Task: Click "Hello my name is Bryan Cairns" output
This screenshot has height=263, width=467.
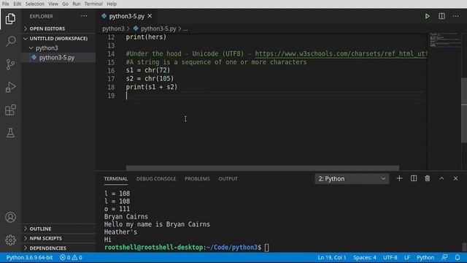Action: pyautogui.click(x=157, y=224)
